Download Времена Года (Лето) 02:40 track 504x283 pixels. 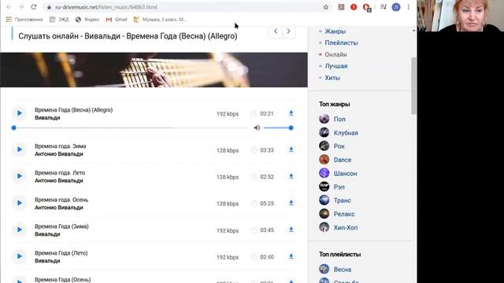point(291,256)
